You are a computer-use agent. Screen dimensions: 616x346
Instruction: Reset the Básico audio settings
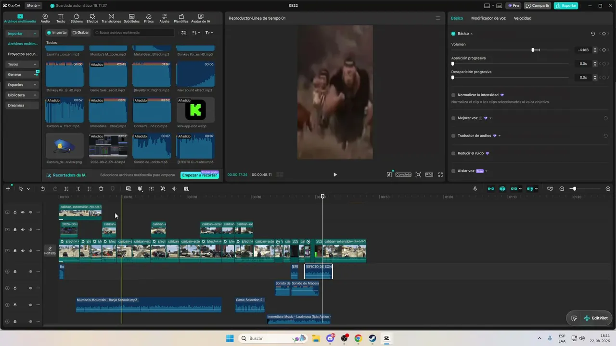click(x=593, y=34)
